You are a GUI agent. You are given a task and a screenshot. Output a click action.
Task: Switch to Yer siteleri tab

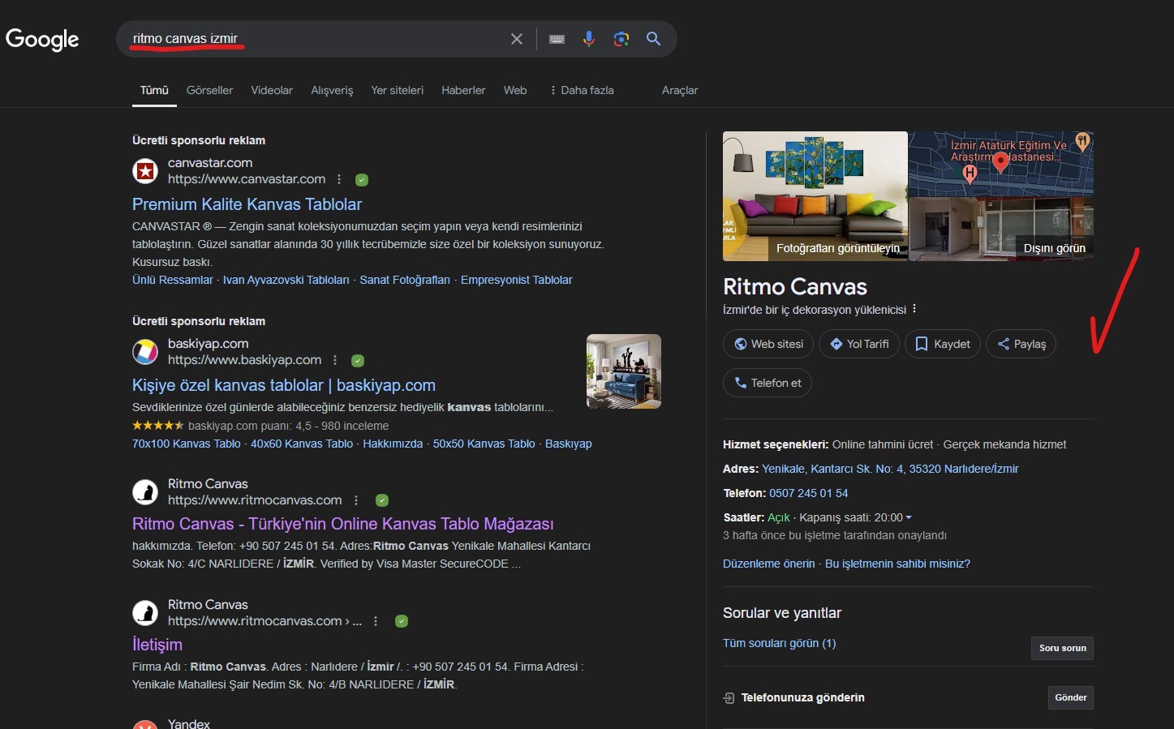tap(398, 90)
